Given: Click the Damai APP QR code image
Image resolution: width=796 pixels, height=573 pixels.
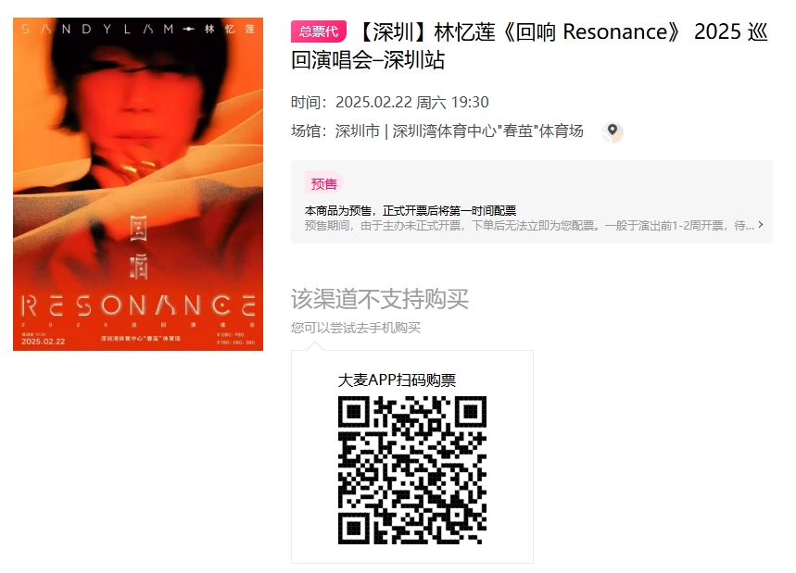Looking at the screenshot, I should coord(412,470).
